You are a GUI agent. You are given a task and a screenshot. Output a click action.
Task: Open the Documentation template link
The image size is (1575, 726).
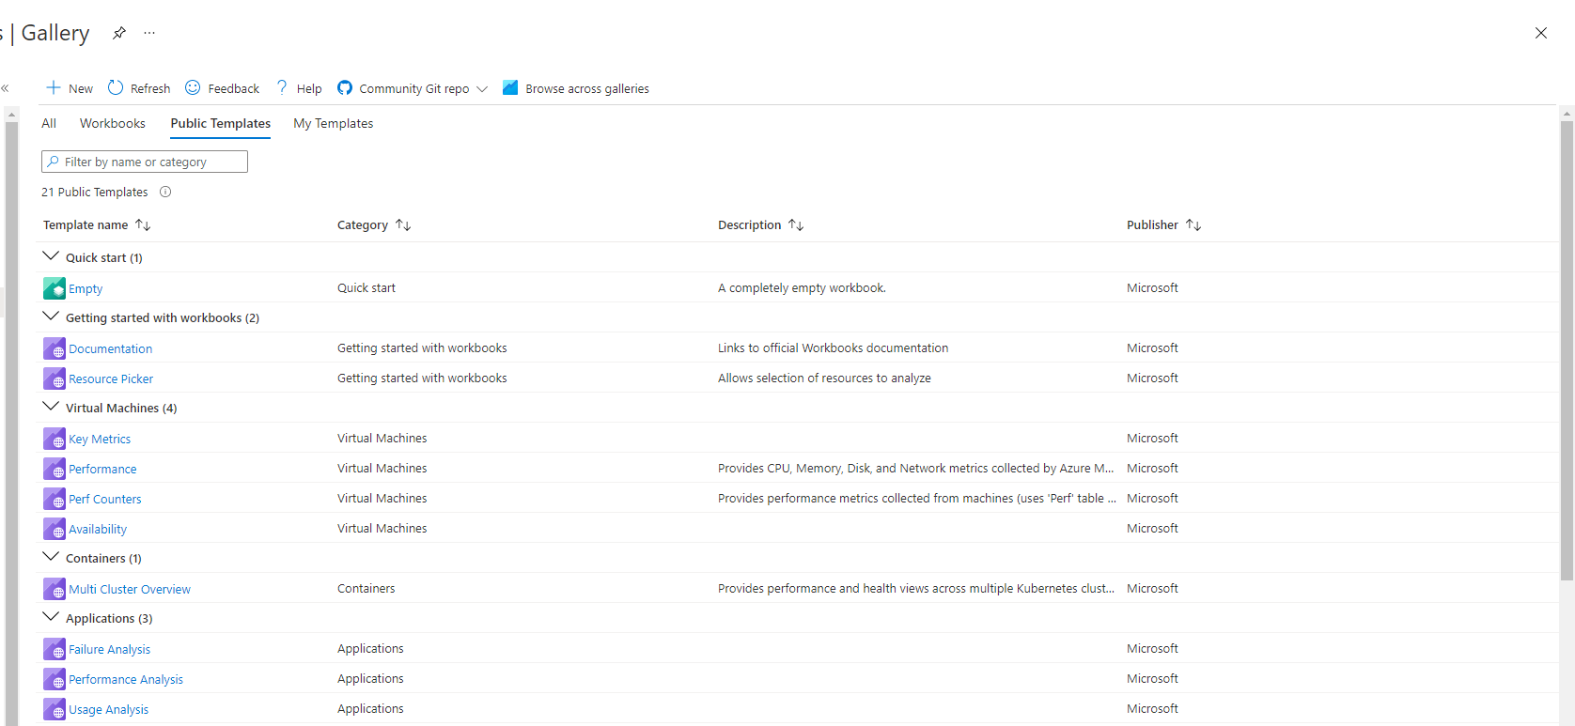[x=110, y=349]
